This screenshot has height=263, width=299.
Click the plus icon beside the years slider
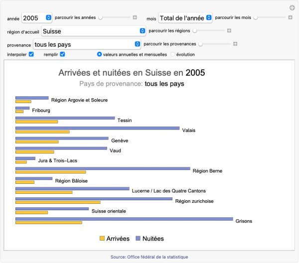[135, 17]
